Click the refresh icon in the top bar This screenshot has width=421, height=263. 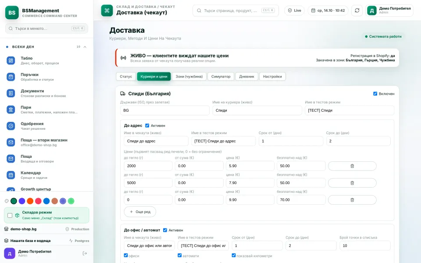[357, 11]
